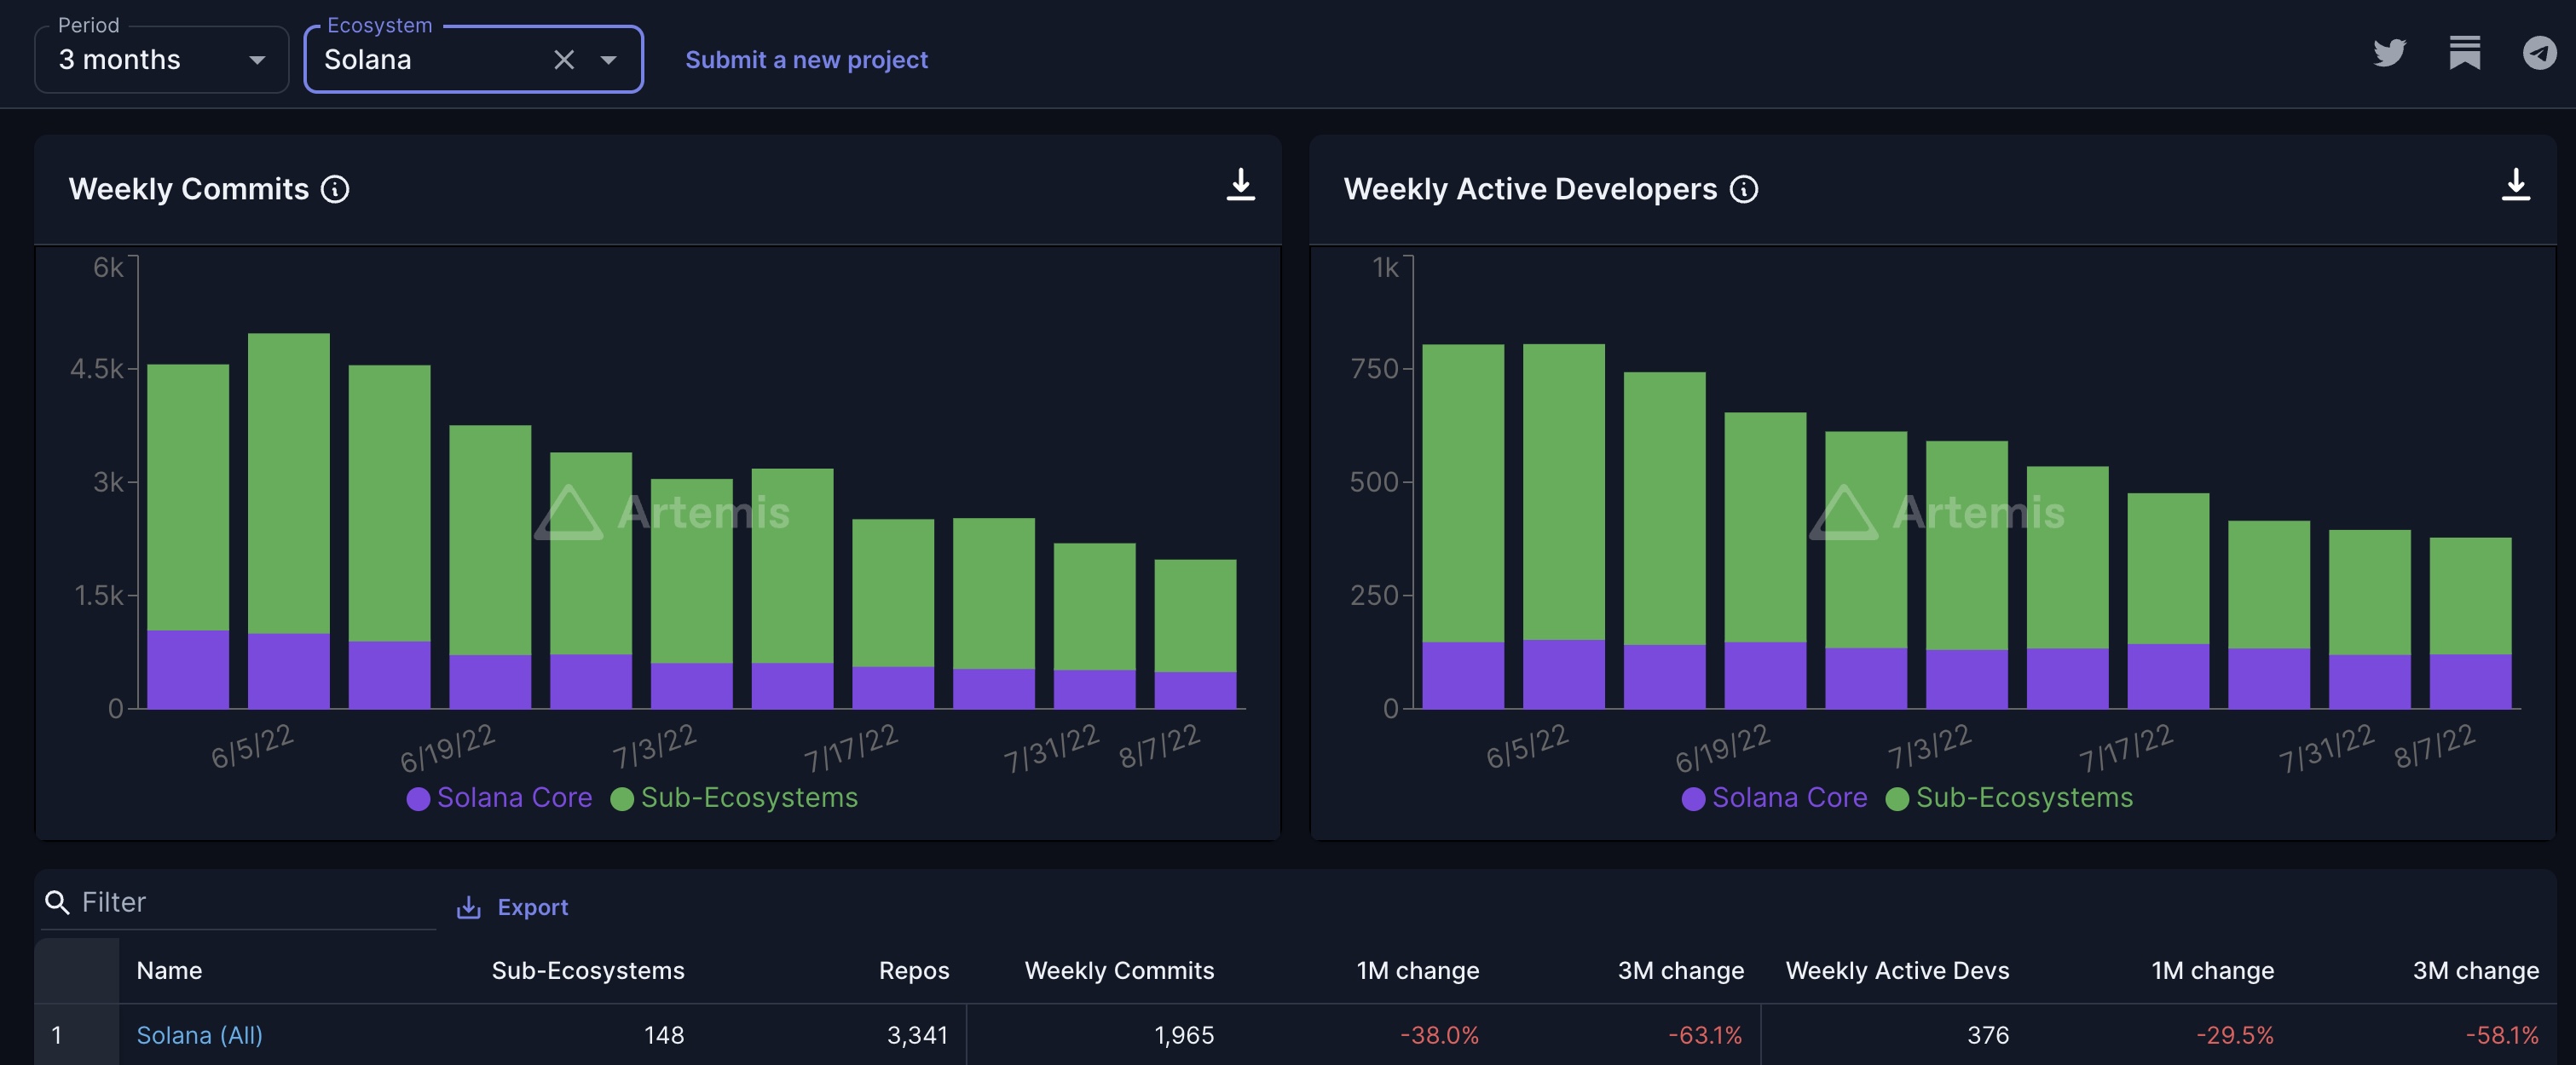Expand the Ecosystem dropdown arrow
The width and height of the screenshot is (2576, 1065).
pos(608,60)
